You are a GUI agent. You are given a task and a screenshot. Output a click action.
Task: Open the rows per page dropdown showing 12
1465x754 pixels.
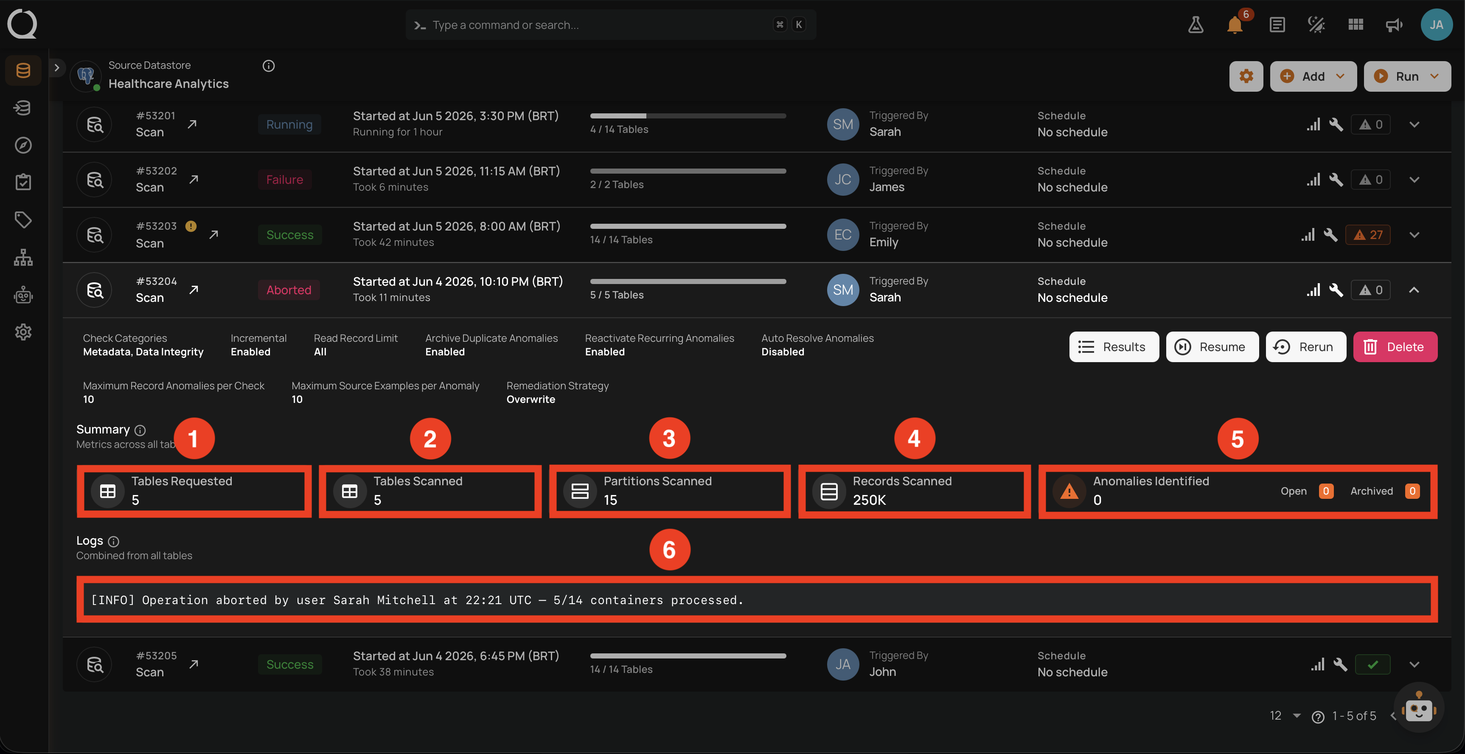[1285, 715]
